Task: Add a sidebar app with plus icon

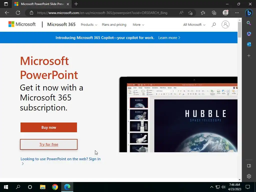Action: pos(249,56)
